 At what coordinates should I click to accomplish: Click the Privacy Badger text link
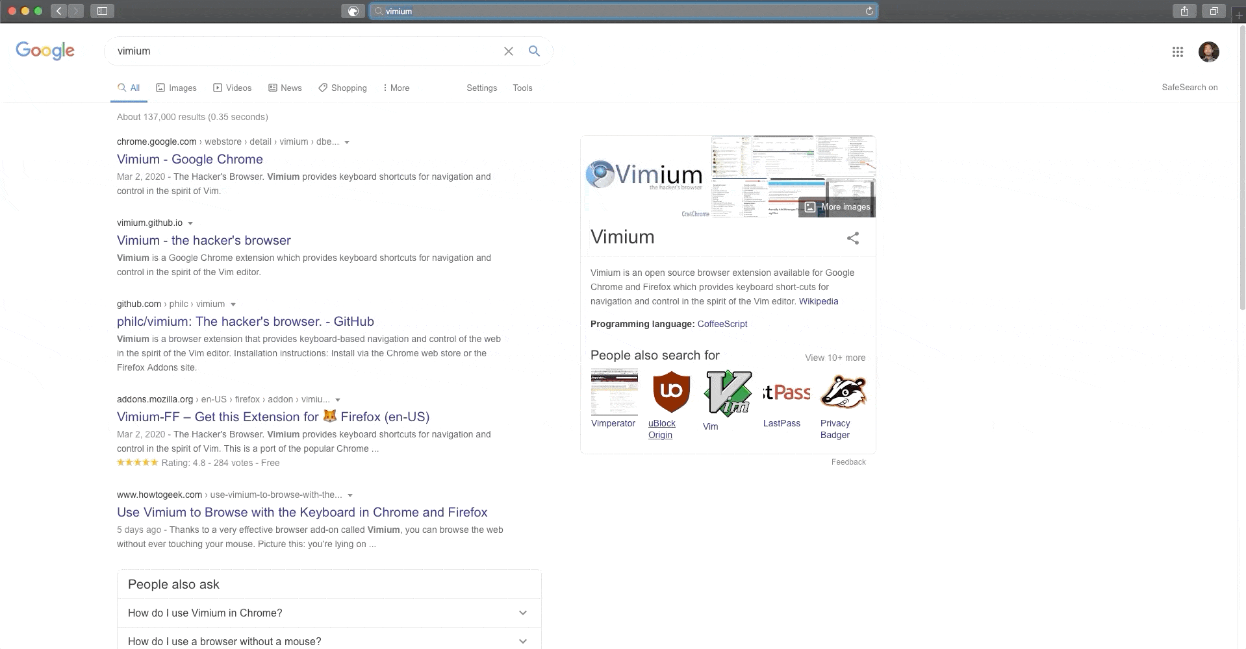[835, 429]
